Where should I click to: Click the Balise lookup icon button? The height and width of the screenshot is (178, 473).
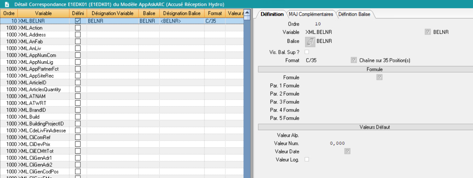(x=310, y=42)
